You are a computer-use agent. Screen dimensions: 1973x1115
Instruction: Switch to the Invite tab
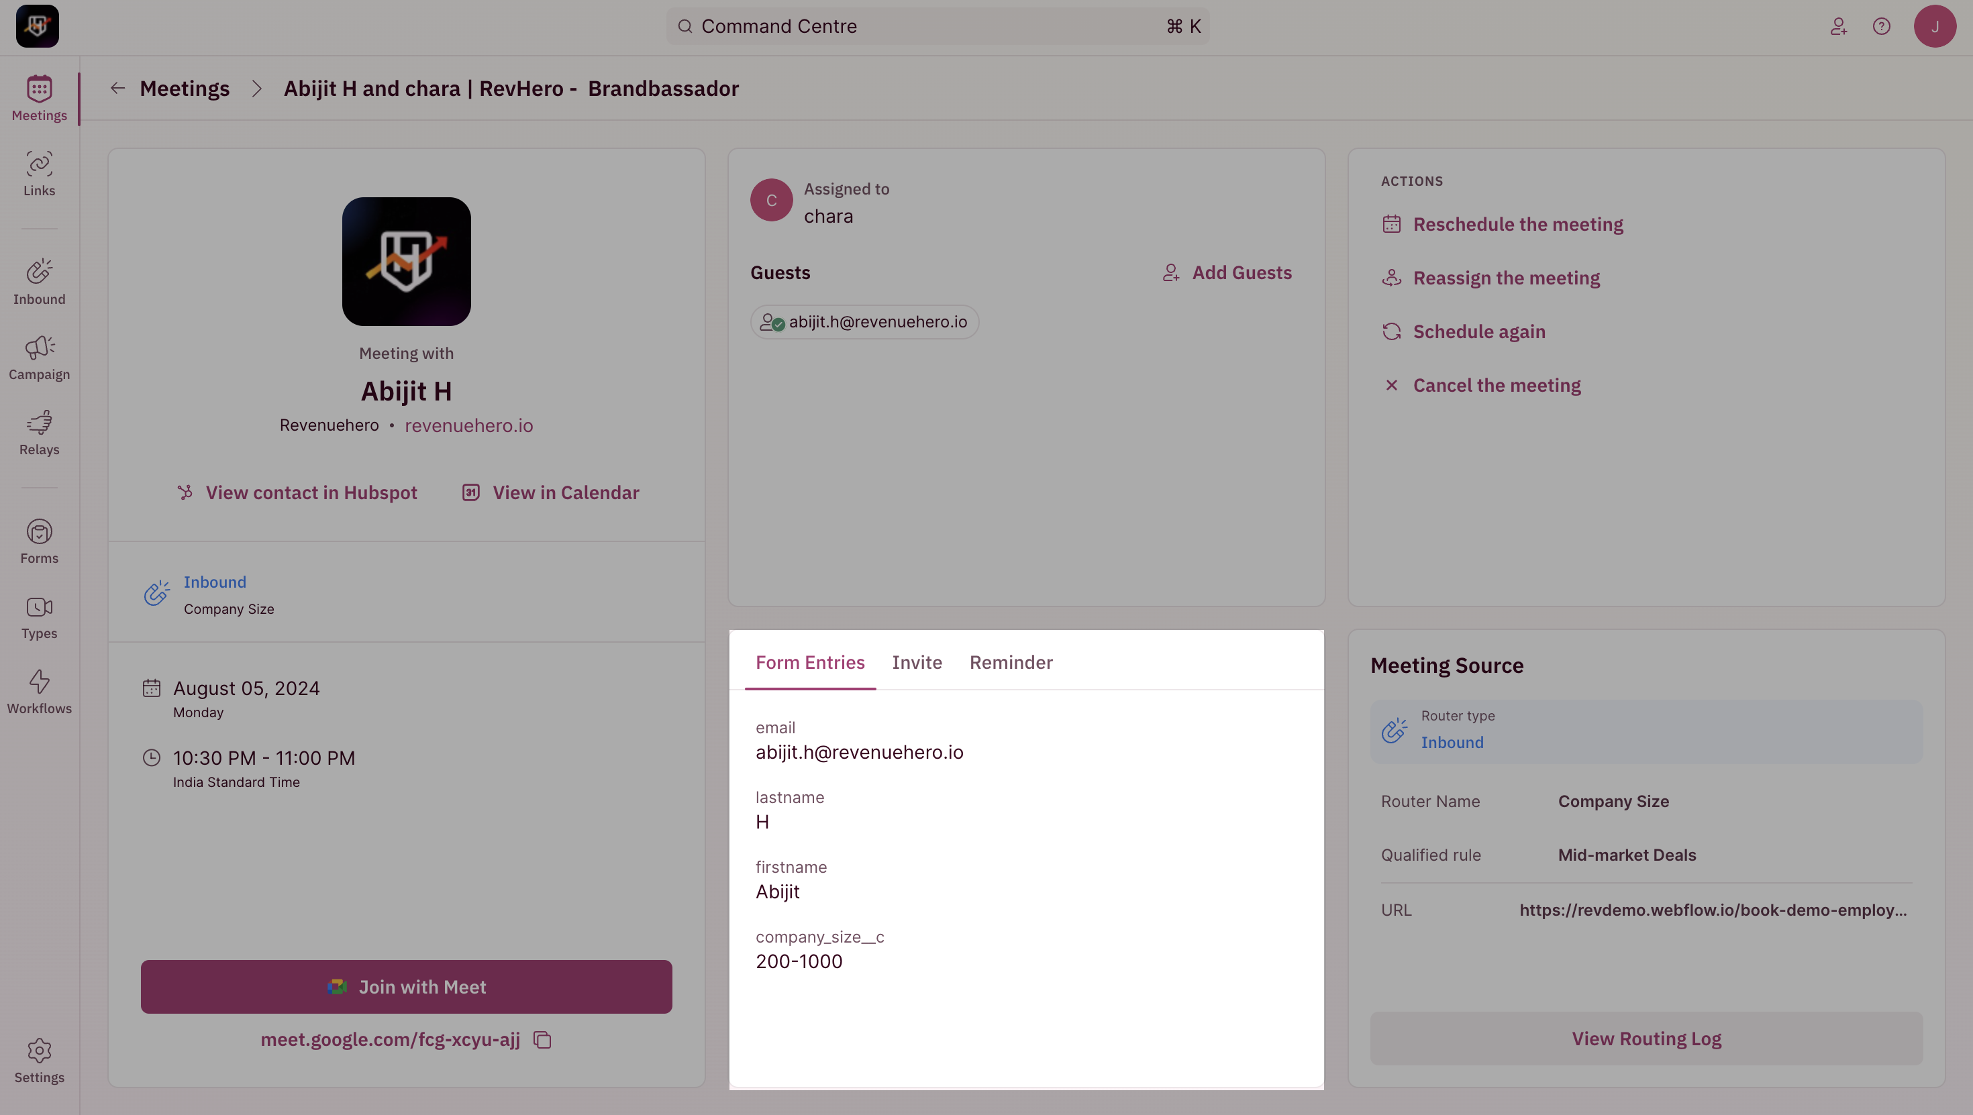point(917,662)
